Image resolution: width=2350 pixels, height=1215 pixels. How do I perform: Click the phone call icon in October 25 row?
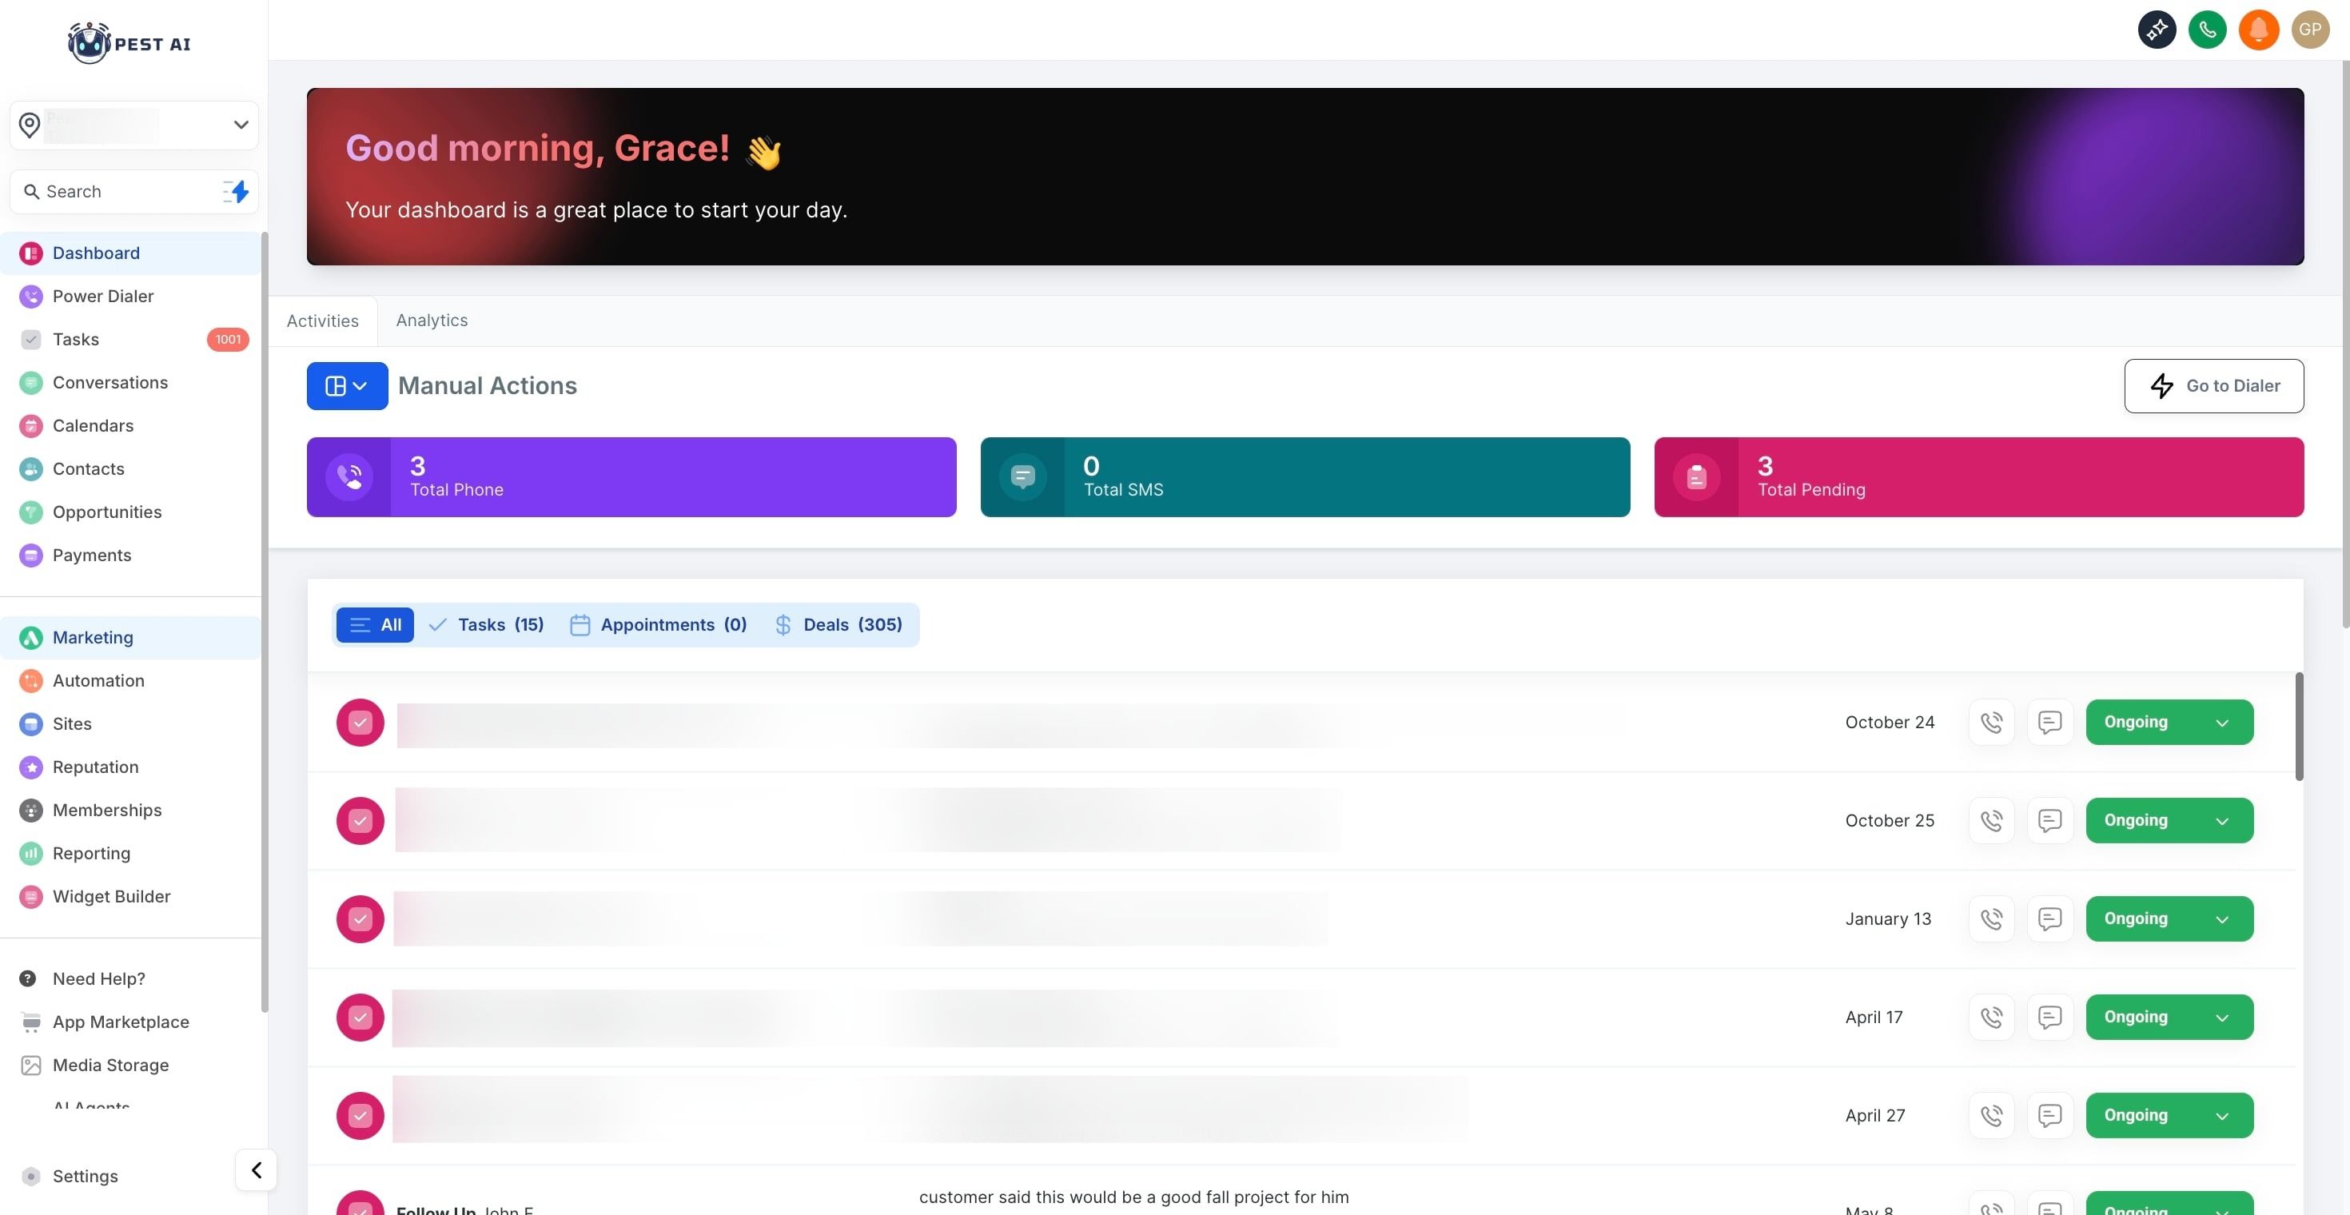tap(1991, 821)
